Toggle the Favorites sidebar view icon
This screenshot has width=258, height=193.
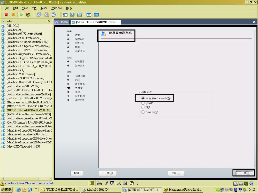(65, 14)
